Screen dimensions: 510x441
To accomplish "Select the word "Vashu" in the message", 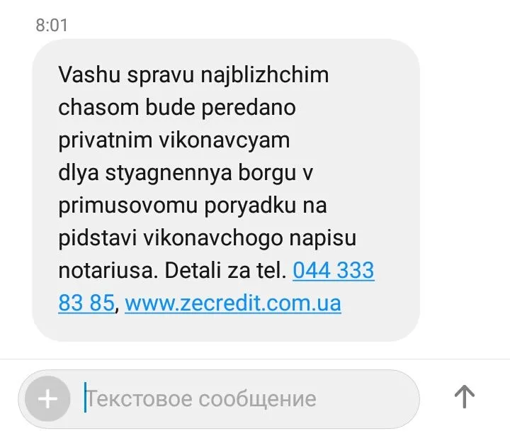I will (89, 75).
